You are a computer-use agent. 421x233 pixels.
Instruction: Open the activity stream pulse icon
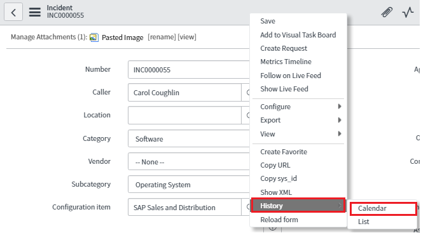[x=408, y=12]
